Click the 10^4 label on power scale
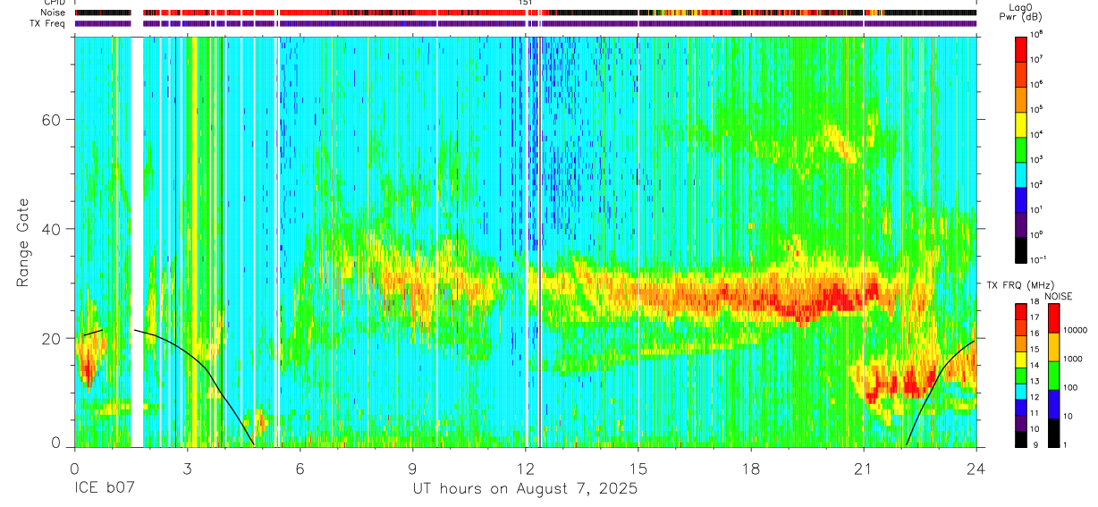 pyautogui.click(x=1037, y=134)
